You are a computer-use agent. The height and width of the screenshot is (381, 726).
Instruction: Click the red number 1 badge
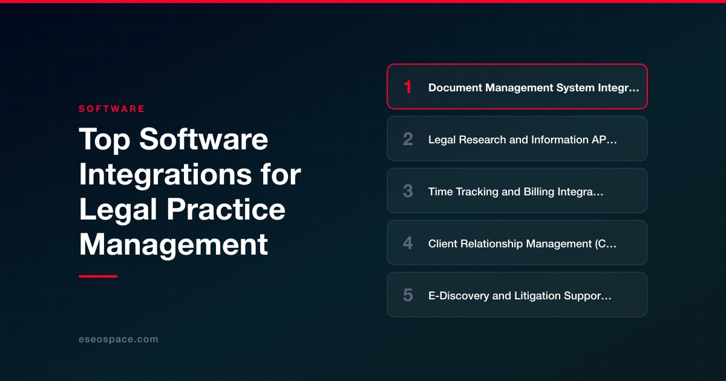click(x=408, y=87)
